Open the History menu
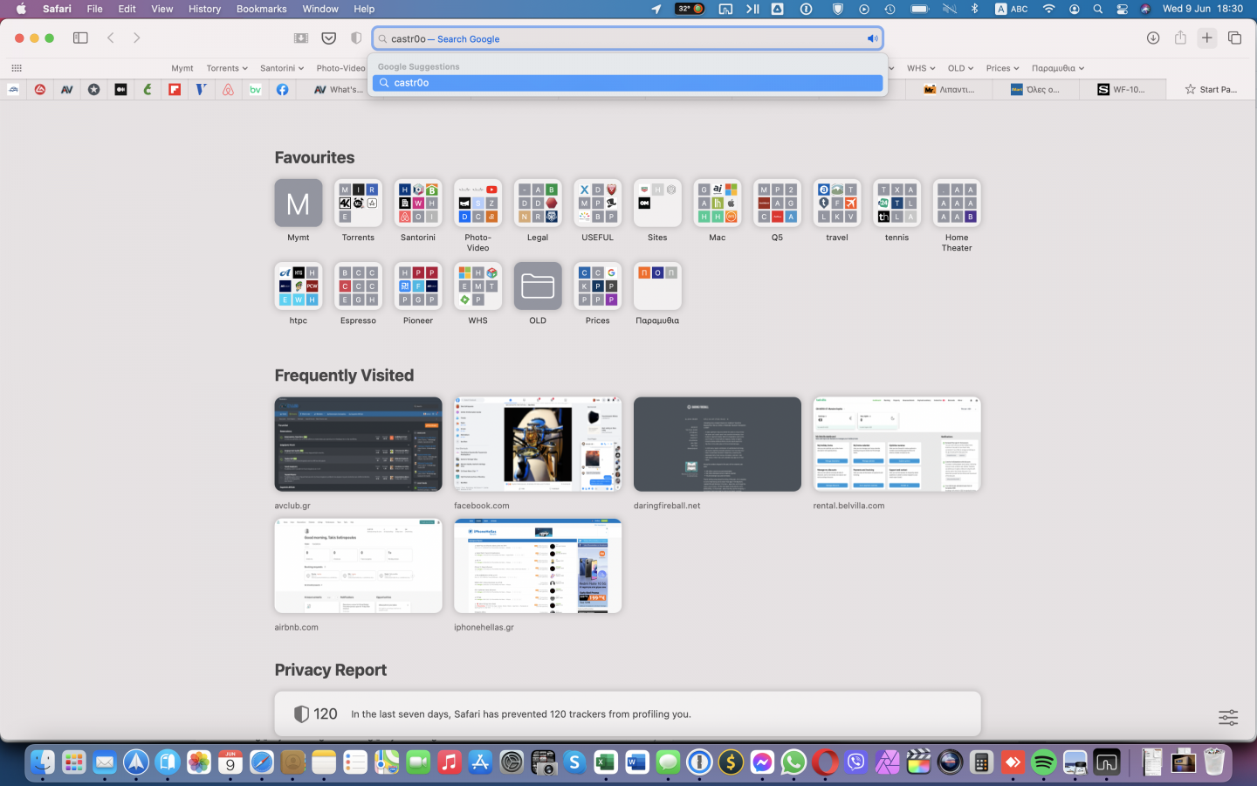 [x=204, y=10]
